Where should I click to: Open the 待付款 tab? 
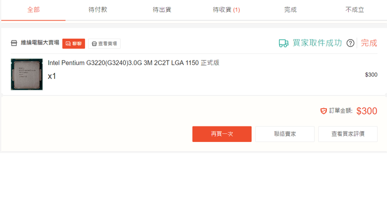point(98,10)
